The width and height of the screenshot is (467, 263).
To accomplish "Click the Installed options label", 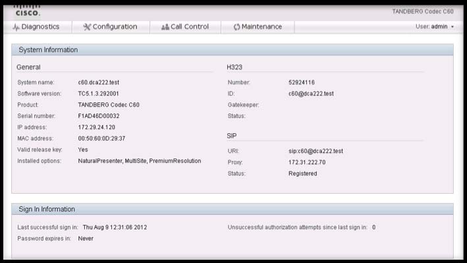I will tap(39, 161).
